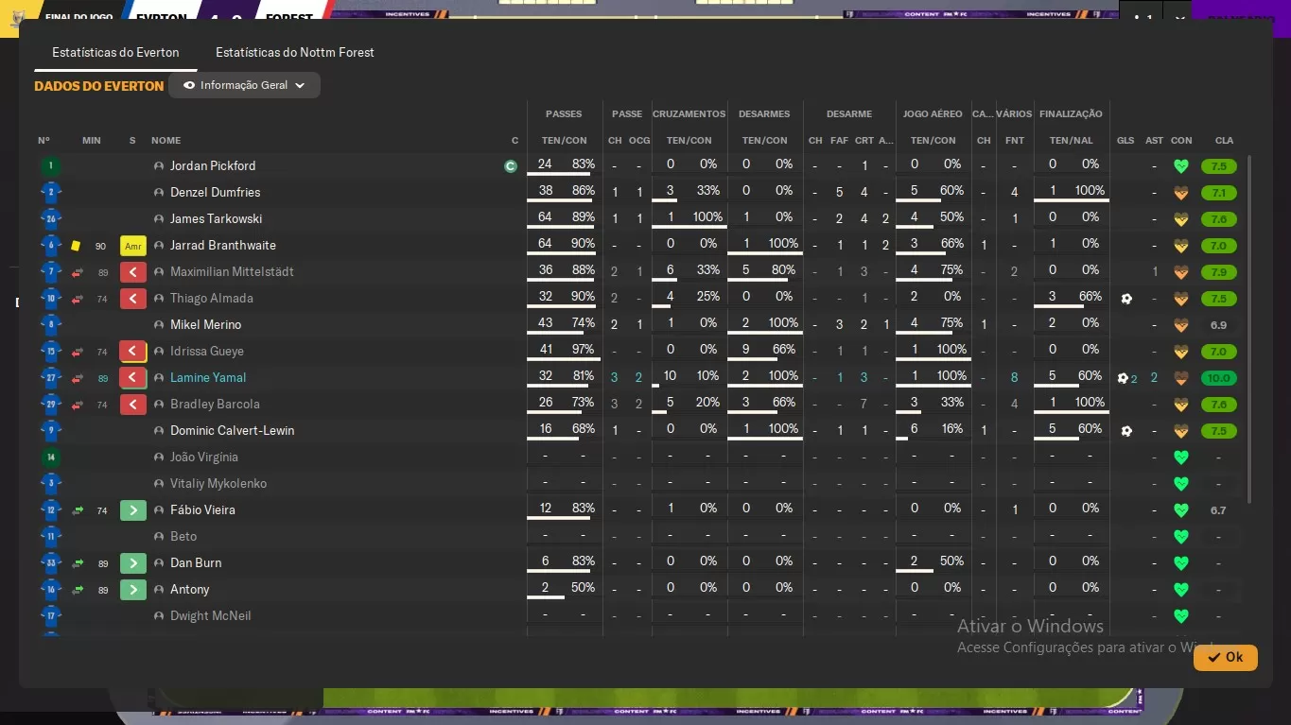The width and height of the screenshot is (1291, 725).
Task: Click the goals icon in Lamine Yamal's row
Action: click(x=1126, y=378)
